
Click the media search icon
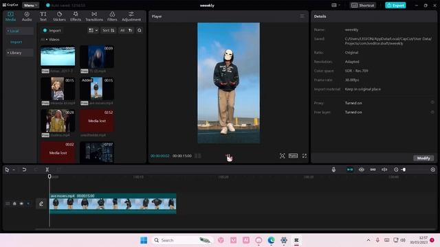pos(140,30)
